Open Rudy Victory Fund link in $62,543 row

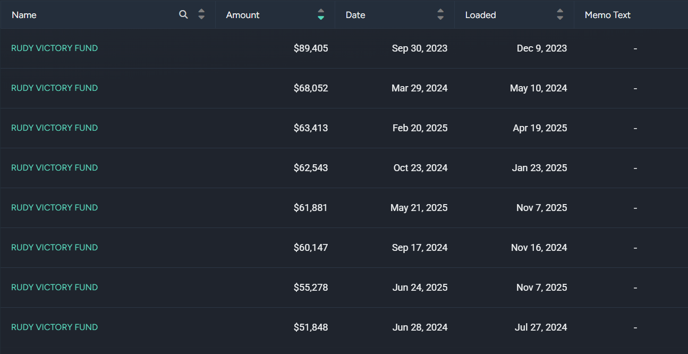click(55, 168)
